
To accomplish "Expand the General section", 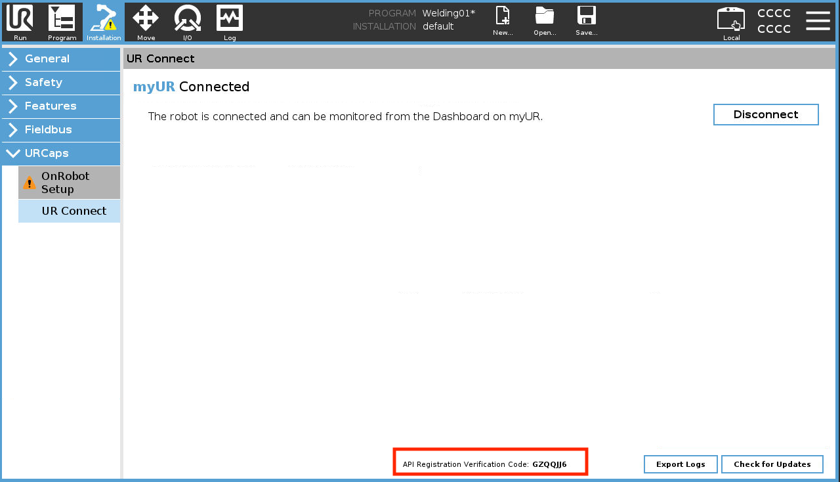I will 61,59.
